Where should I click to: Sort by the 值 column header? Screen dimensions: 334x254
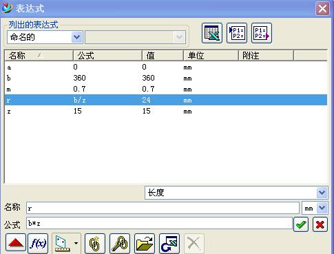click(163, 56)
